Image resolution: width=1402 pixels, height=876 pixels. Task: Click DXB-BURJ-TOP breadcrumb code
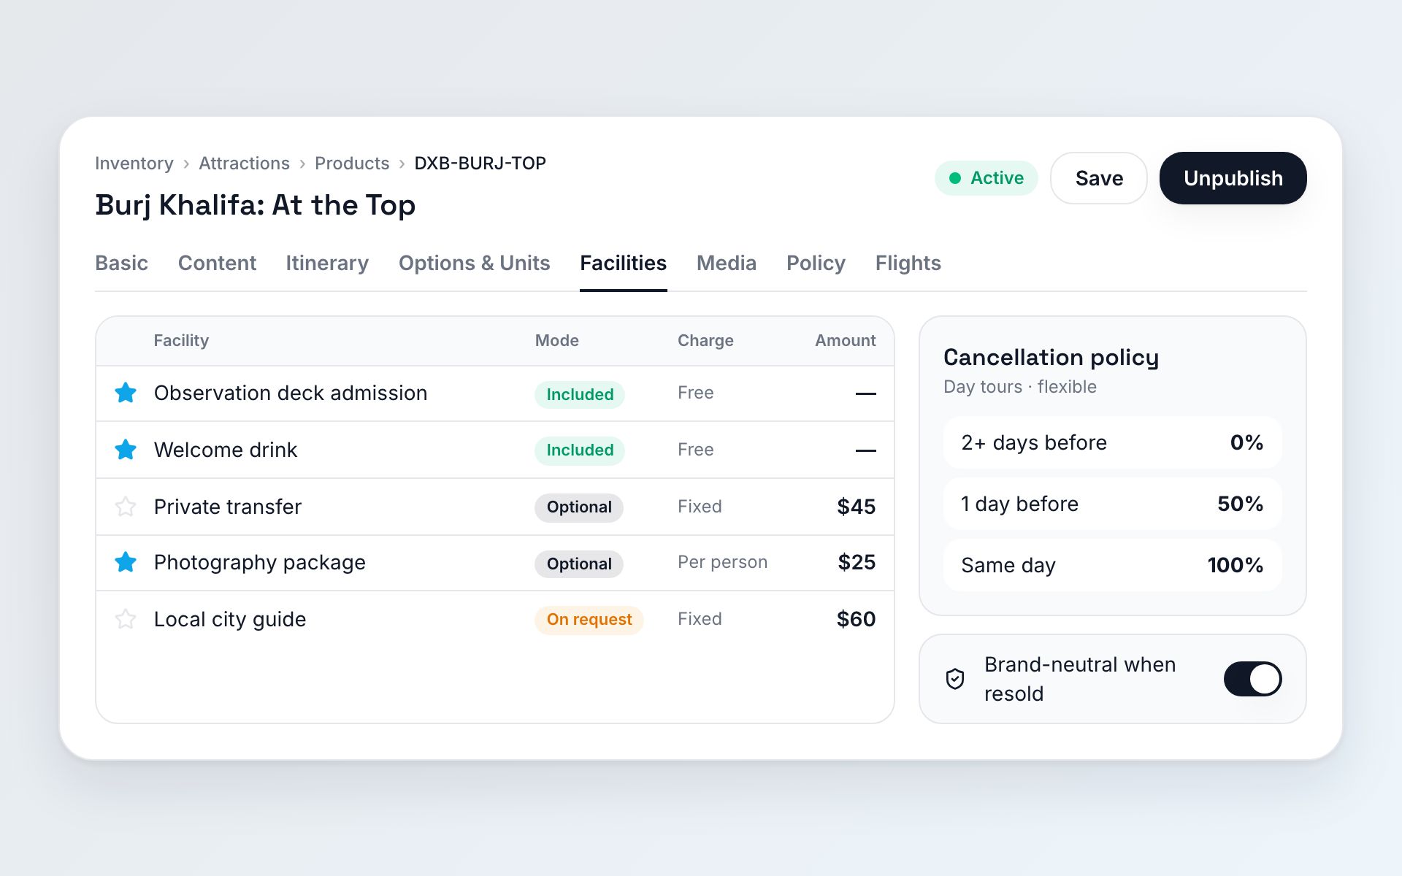coord(480,164)
